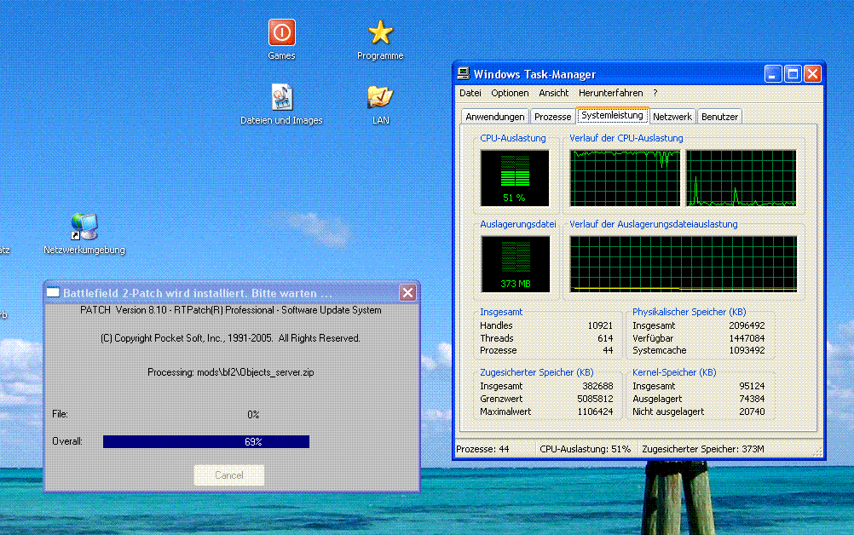The width and height of the screenshot is (854, 535).
Task: Click the Auslagerungsdatei history graph
Action: (684, 264)
